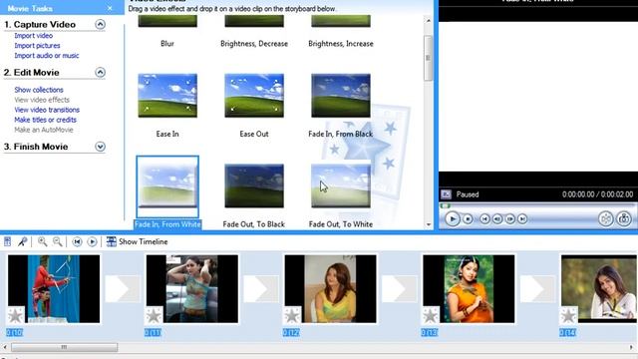The width and height of the screenshot is (638, 359).
Task: Select the Fade In, From Black effect
Action: click(x=341, y=96)
